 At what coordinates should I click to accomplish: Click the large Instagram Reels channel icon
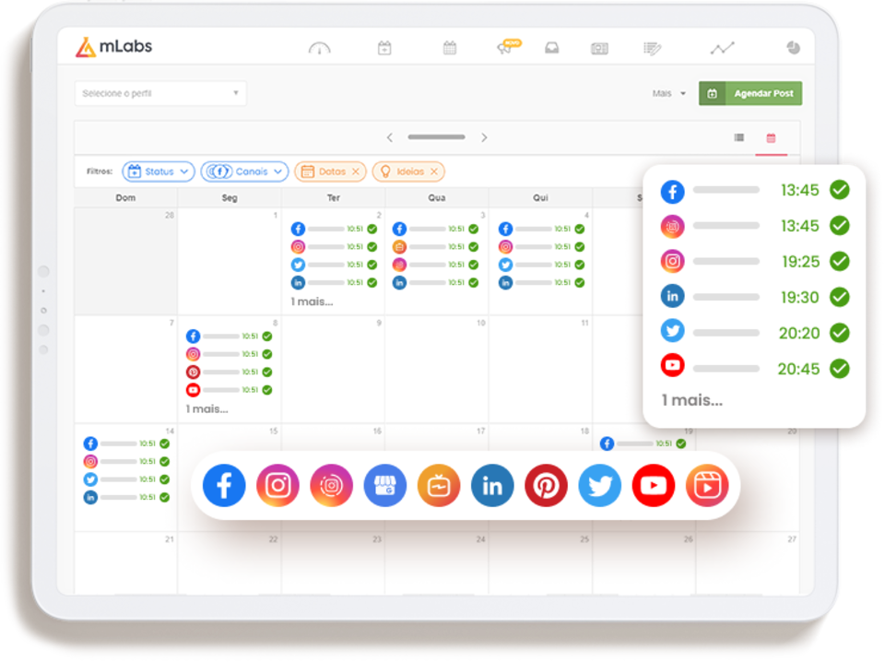pyautogui.click(x=707, y=485)
